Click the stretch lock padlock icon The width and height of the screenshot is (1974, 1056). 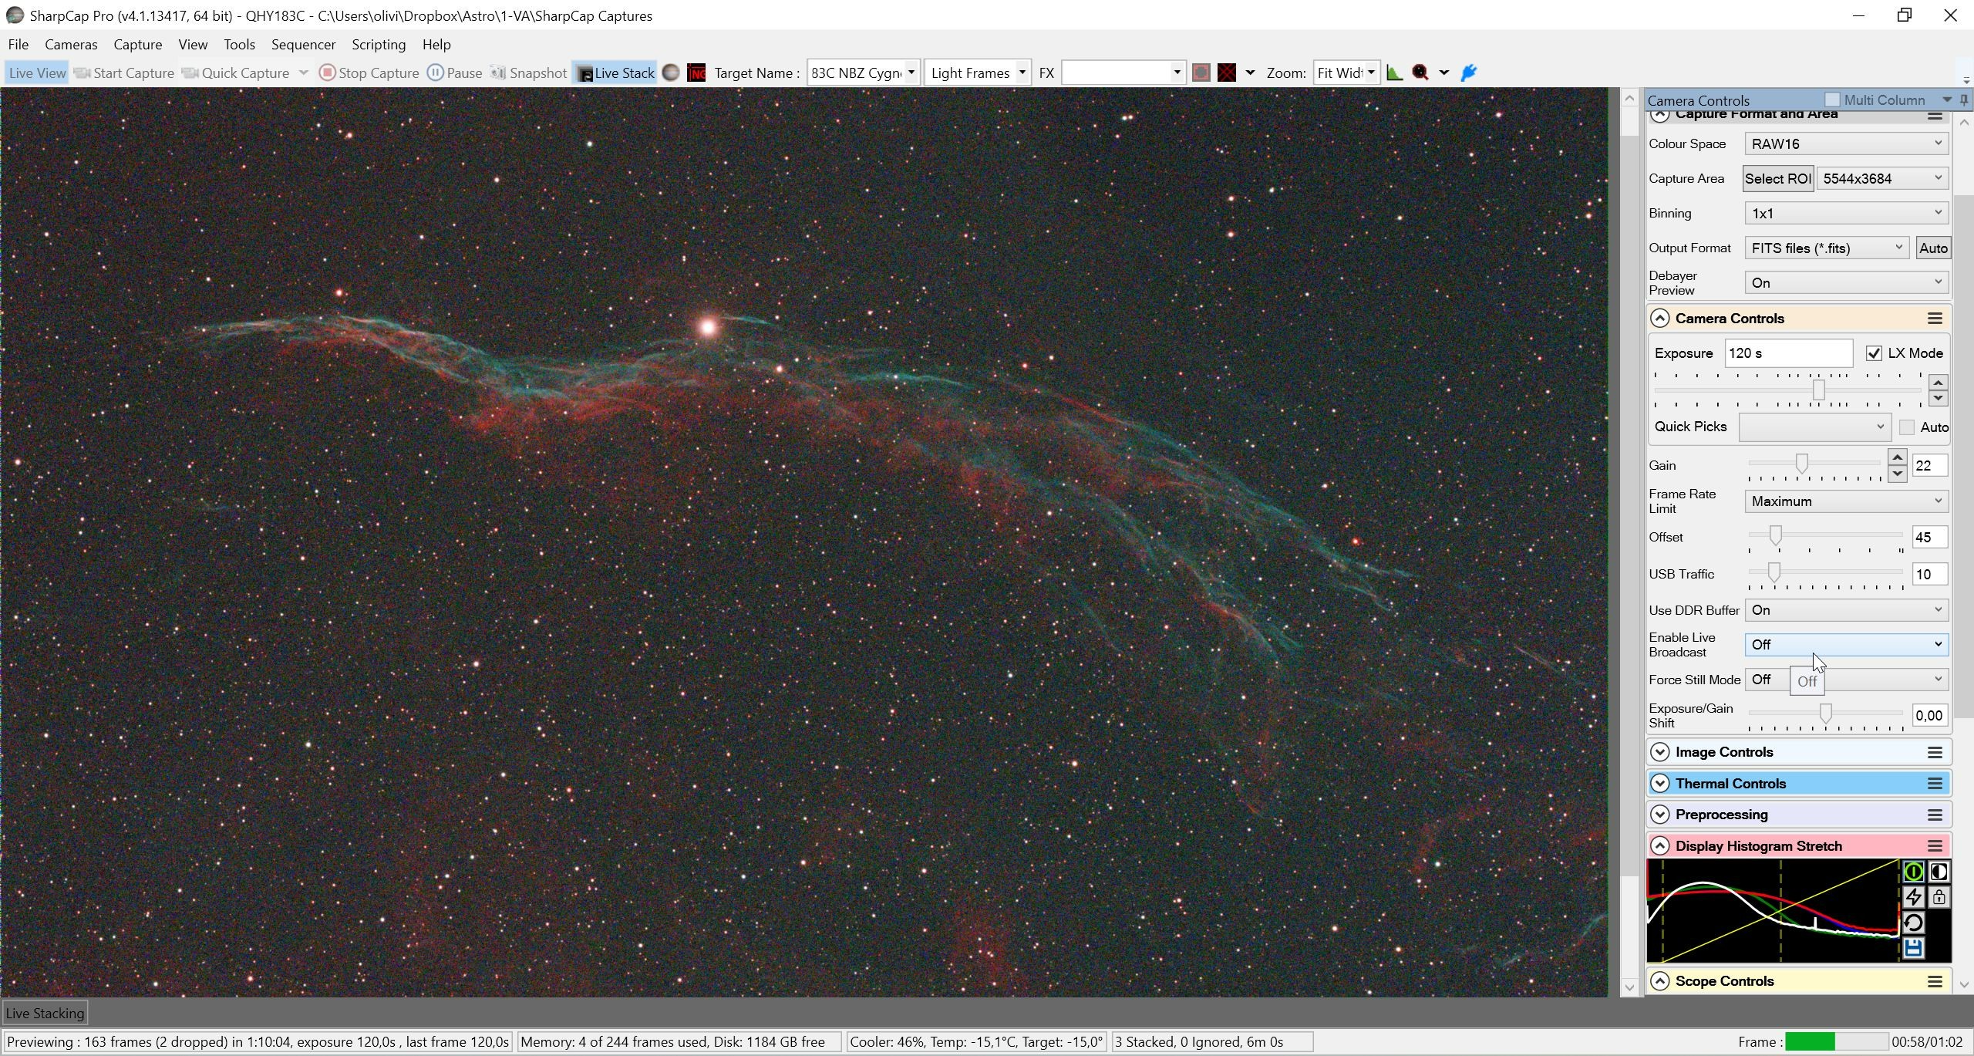[x=1939, y=897]
